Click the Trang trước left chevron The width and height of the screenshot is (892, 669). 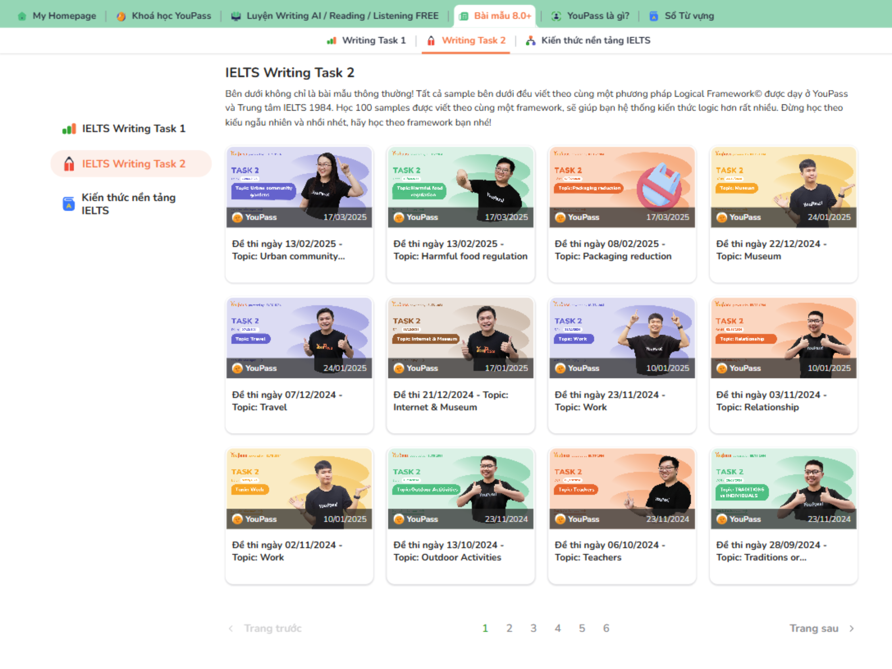pos(231,628)
